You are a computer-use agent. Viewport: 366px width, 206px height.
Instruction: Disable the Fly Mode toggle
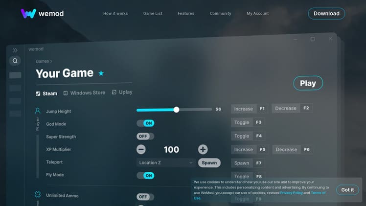click(x=145, y=175)
